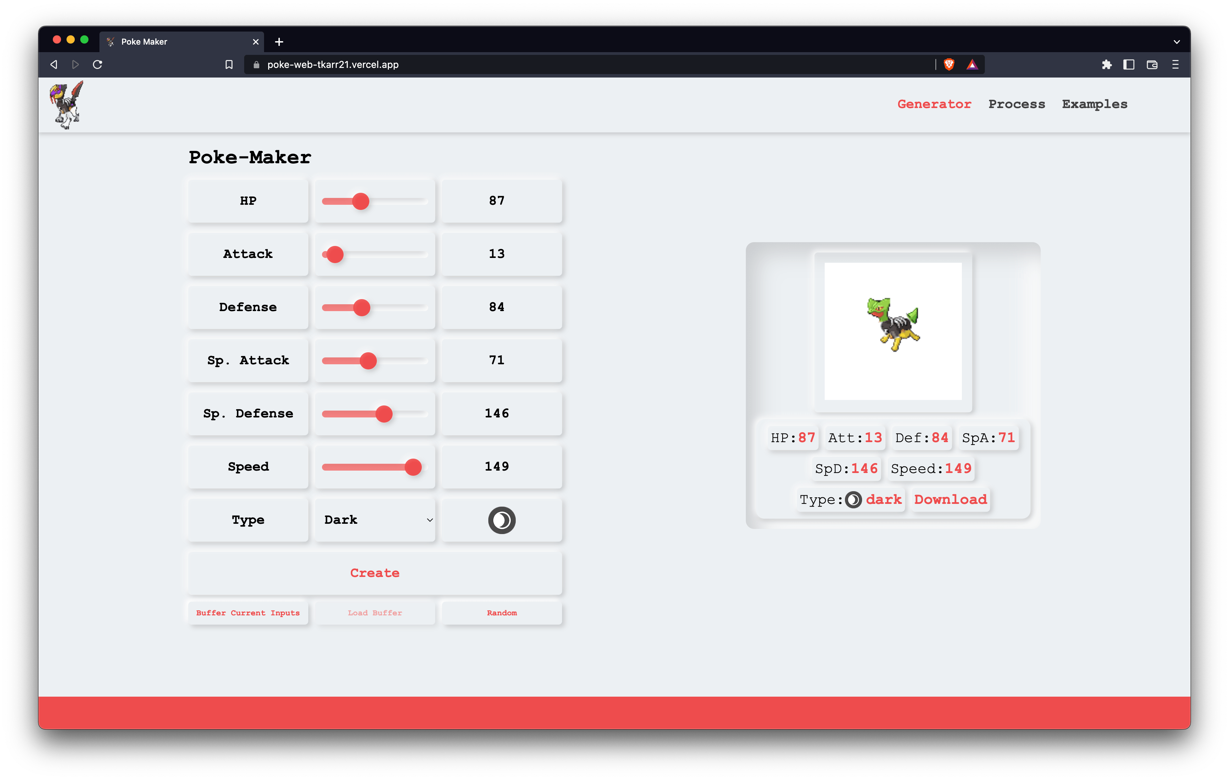
Task: Click the Defense value 84 field
Action: (502, 307)
